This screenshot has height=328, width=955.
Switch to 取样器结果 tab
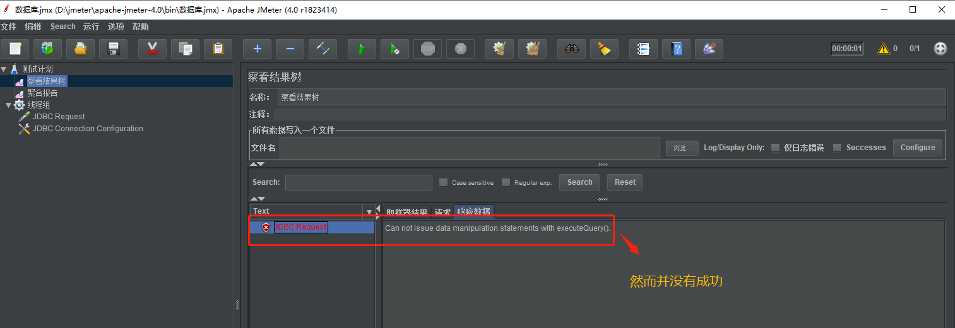407,212
